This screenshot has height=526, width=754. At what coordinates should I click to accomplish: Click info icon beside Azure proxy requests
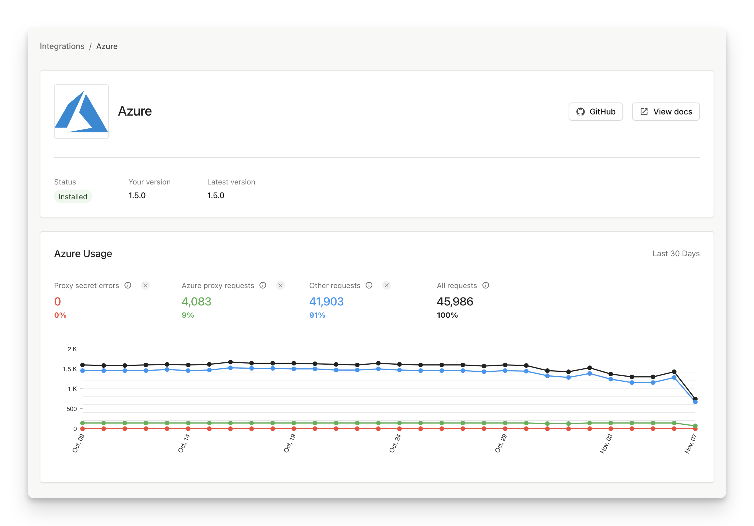[x=263, y=285]
